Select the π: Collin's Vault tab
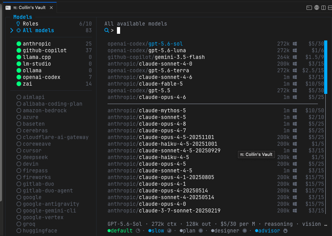 29,7
